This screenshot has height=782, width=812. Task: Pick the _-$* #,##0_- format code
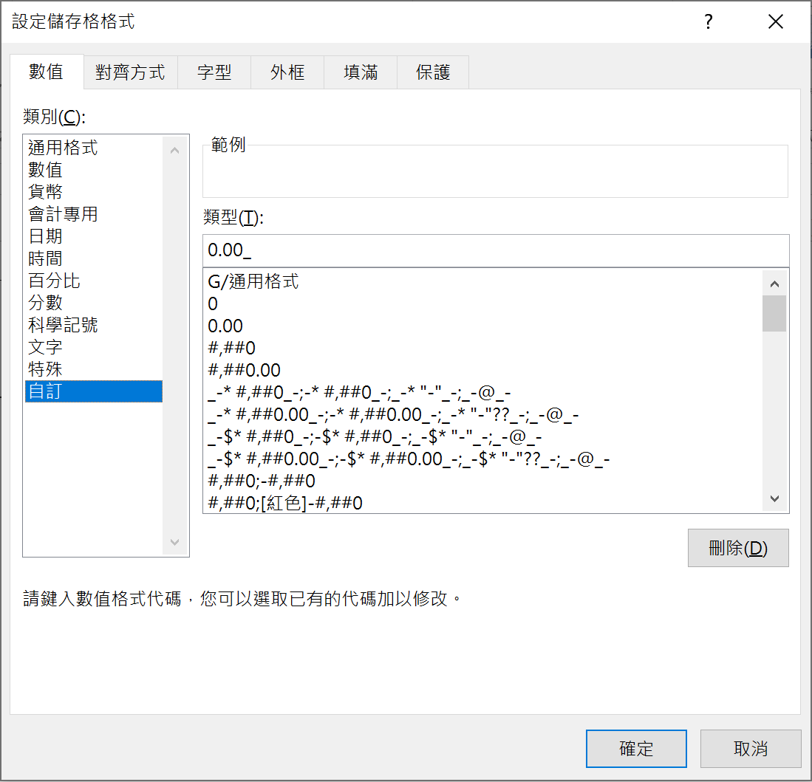(483, 437)
